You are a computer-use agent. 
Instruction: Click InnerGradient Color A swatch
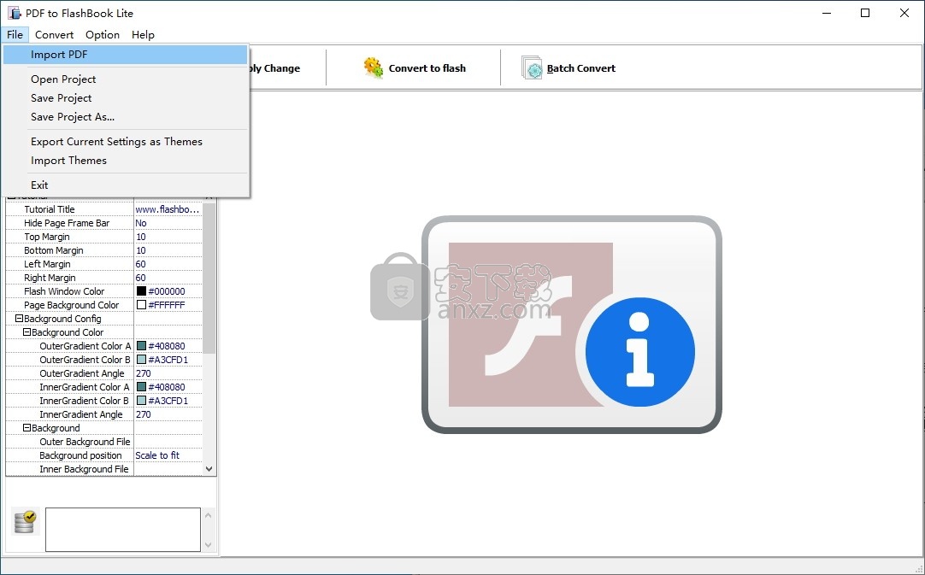[142, 387]
